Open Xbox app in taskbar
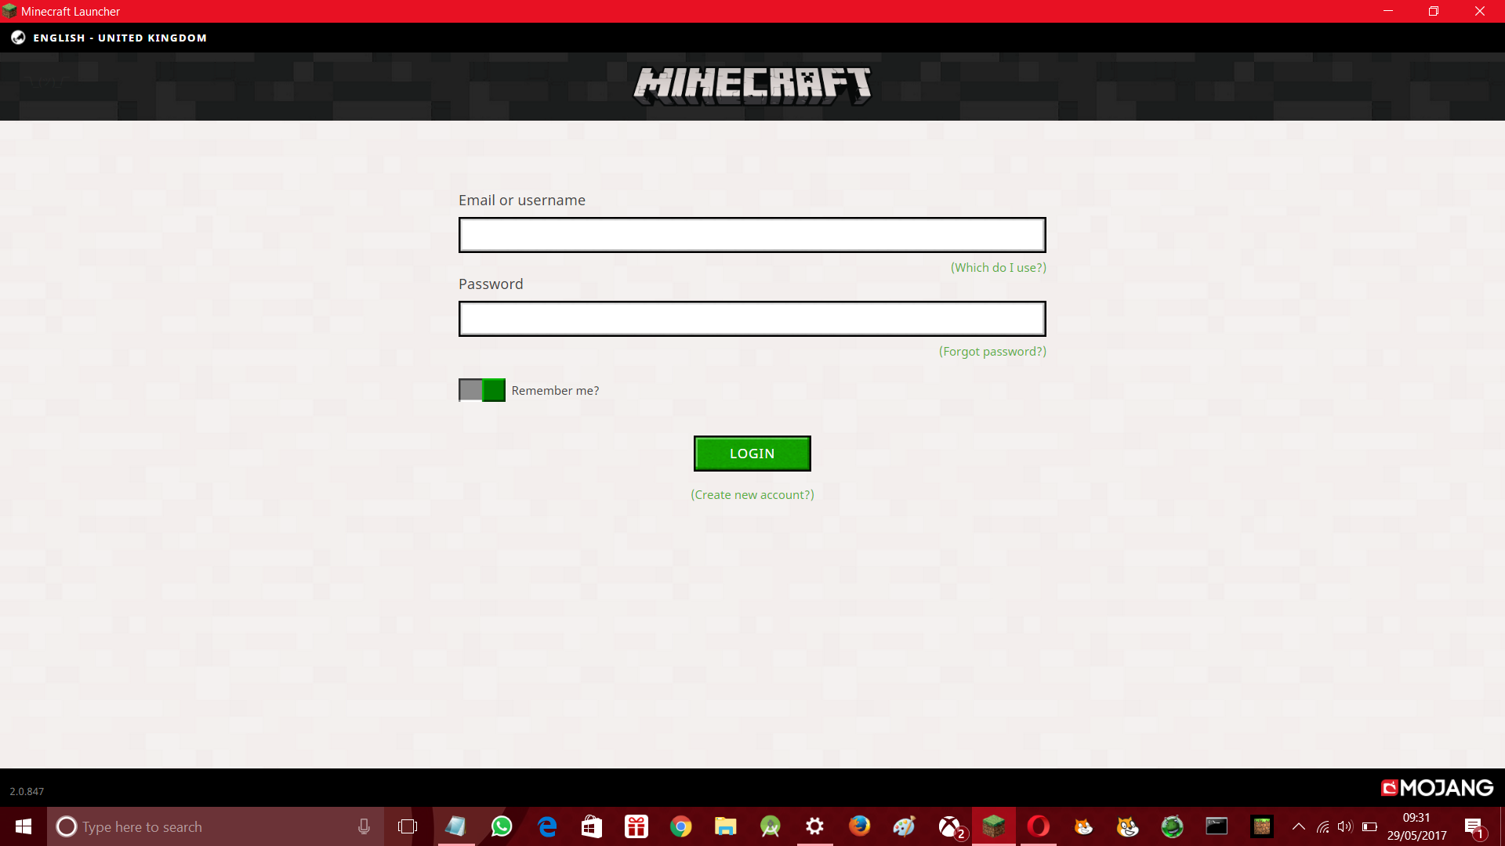 click(x=949, y=826)
